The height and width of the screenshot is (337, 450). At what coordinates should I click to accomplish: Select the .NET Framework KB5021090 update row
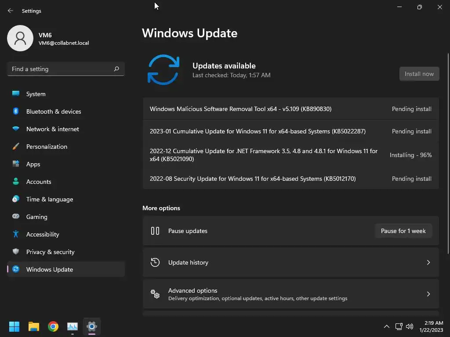tap(291, 155)
